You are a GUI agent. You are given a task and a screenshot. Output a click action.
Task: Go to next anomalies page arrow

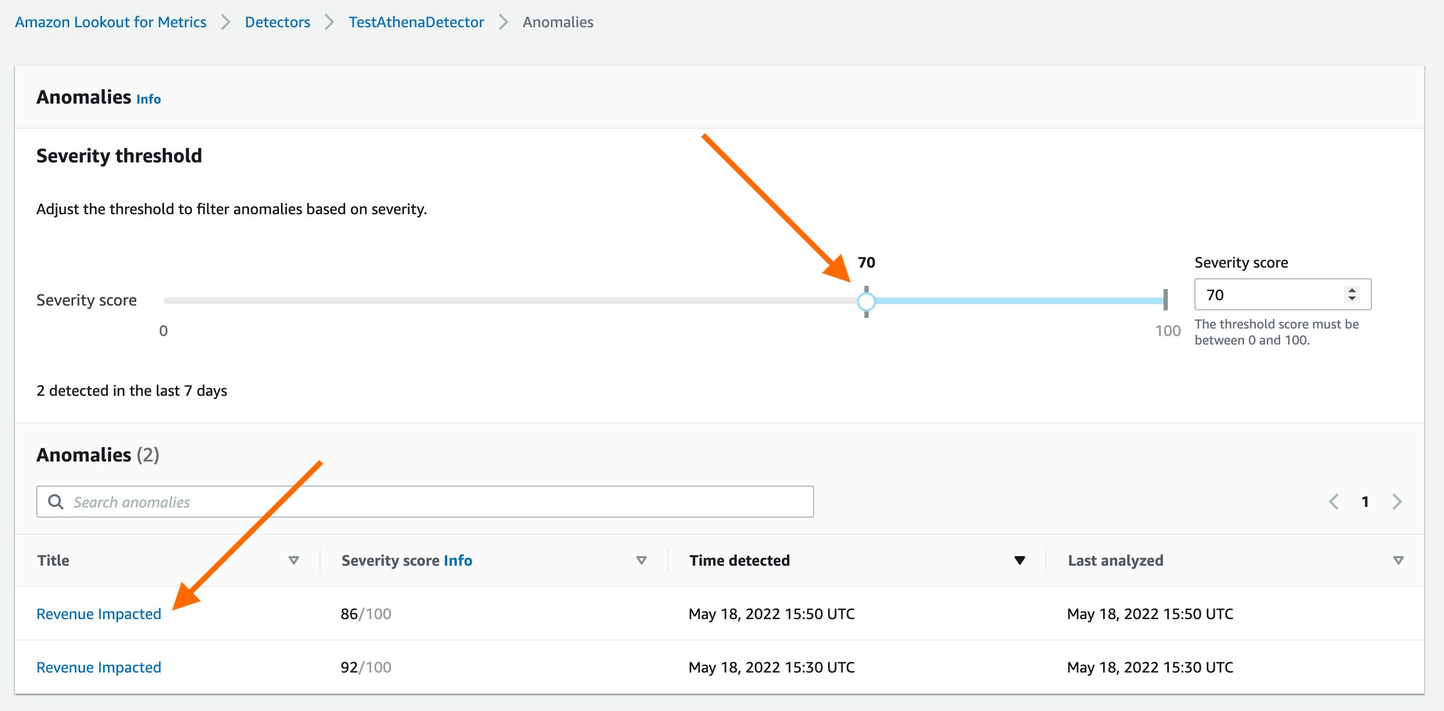1396,501
